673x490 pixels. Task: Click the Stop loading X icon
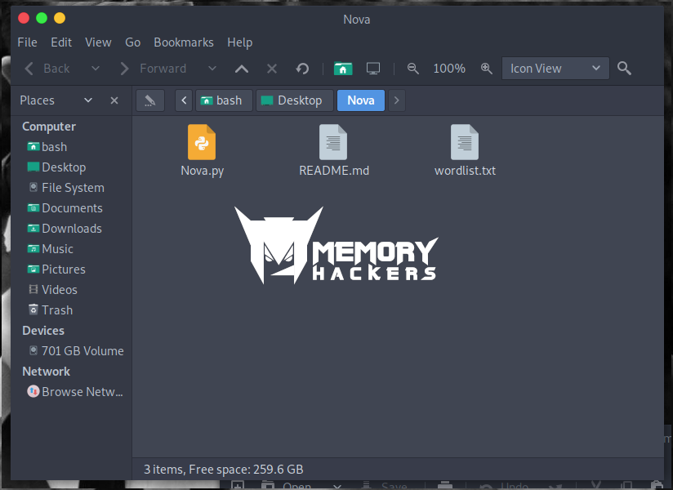point(272,69)
